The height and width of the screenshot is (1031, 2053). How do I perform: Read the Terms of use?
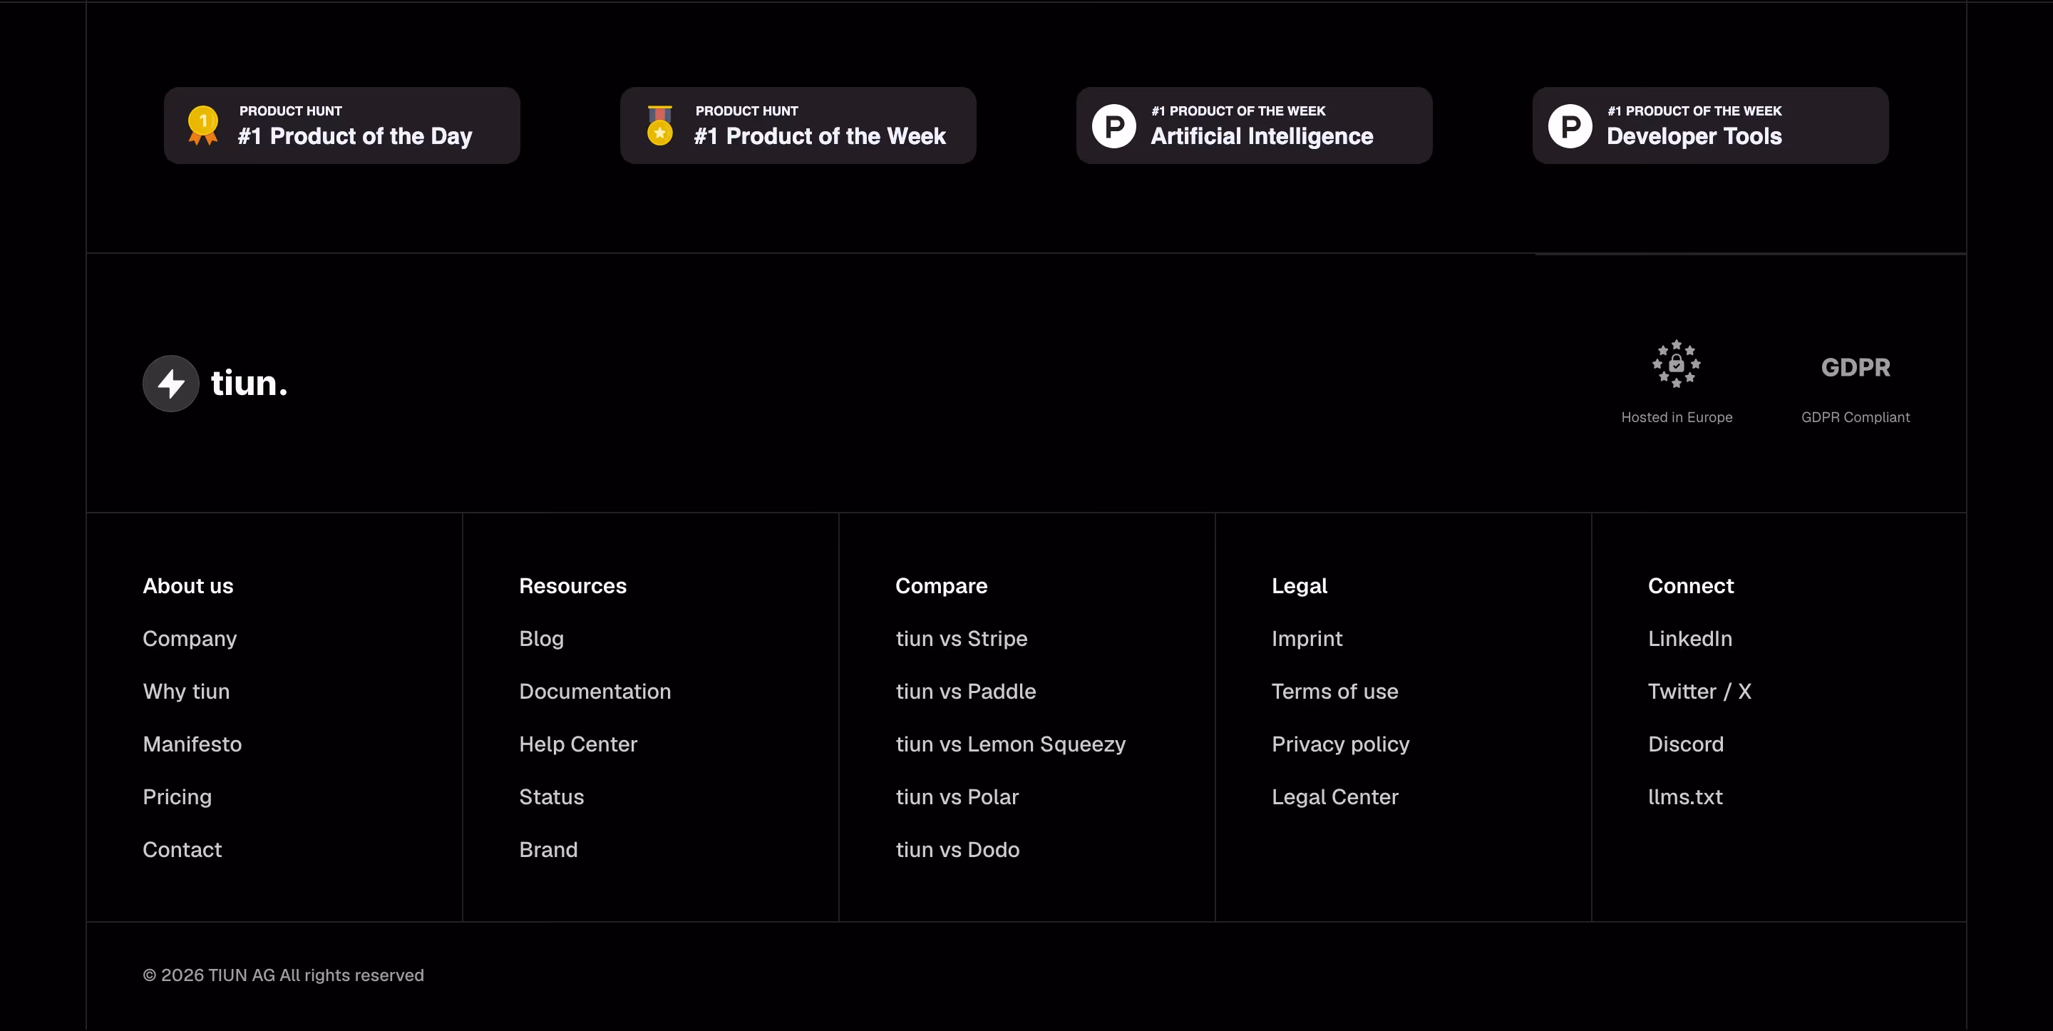[x=1335, y=692]
